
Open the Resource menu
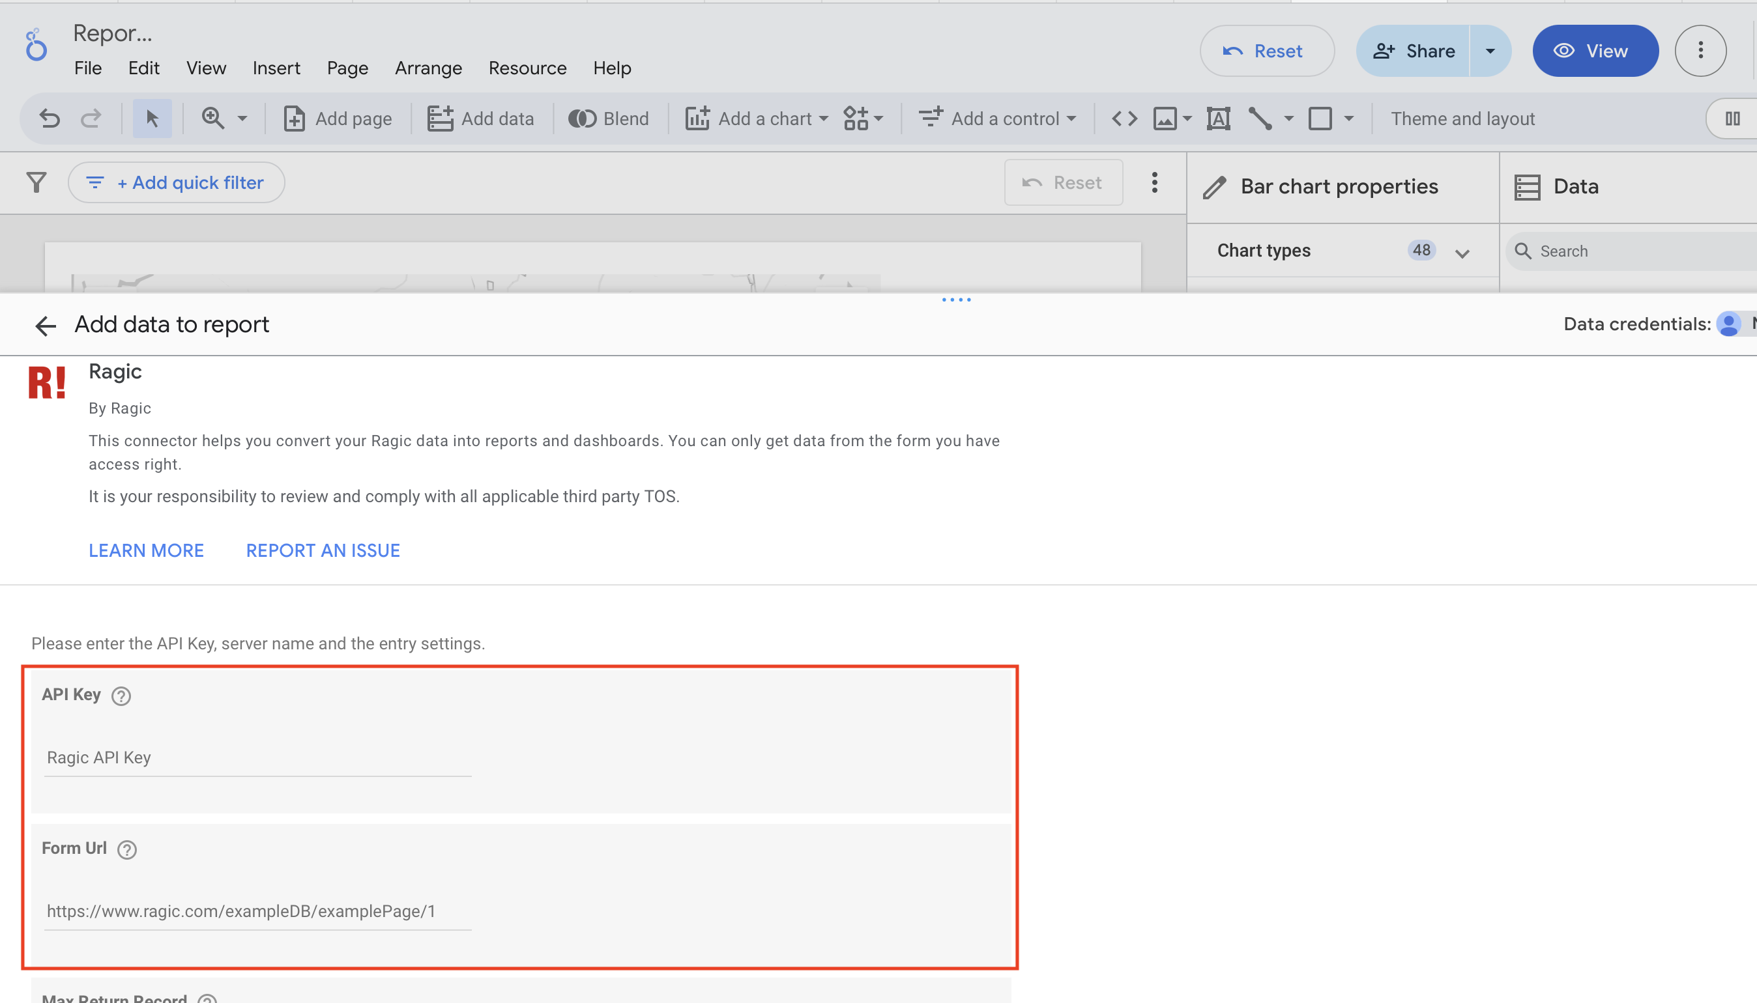(x=527, y=68)
